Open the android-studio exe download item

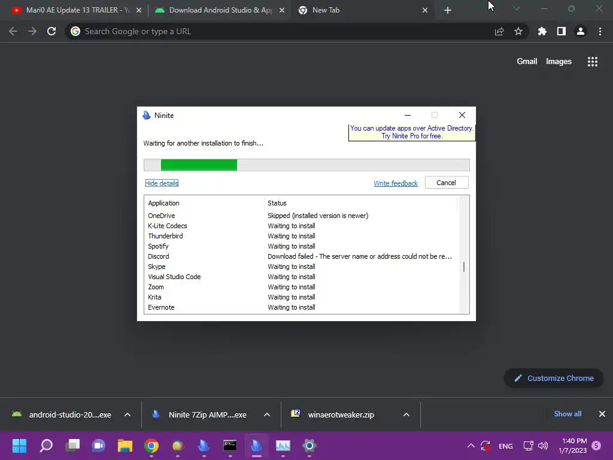pyautogui.click(x=62, y=414)
